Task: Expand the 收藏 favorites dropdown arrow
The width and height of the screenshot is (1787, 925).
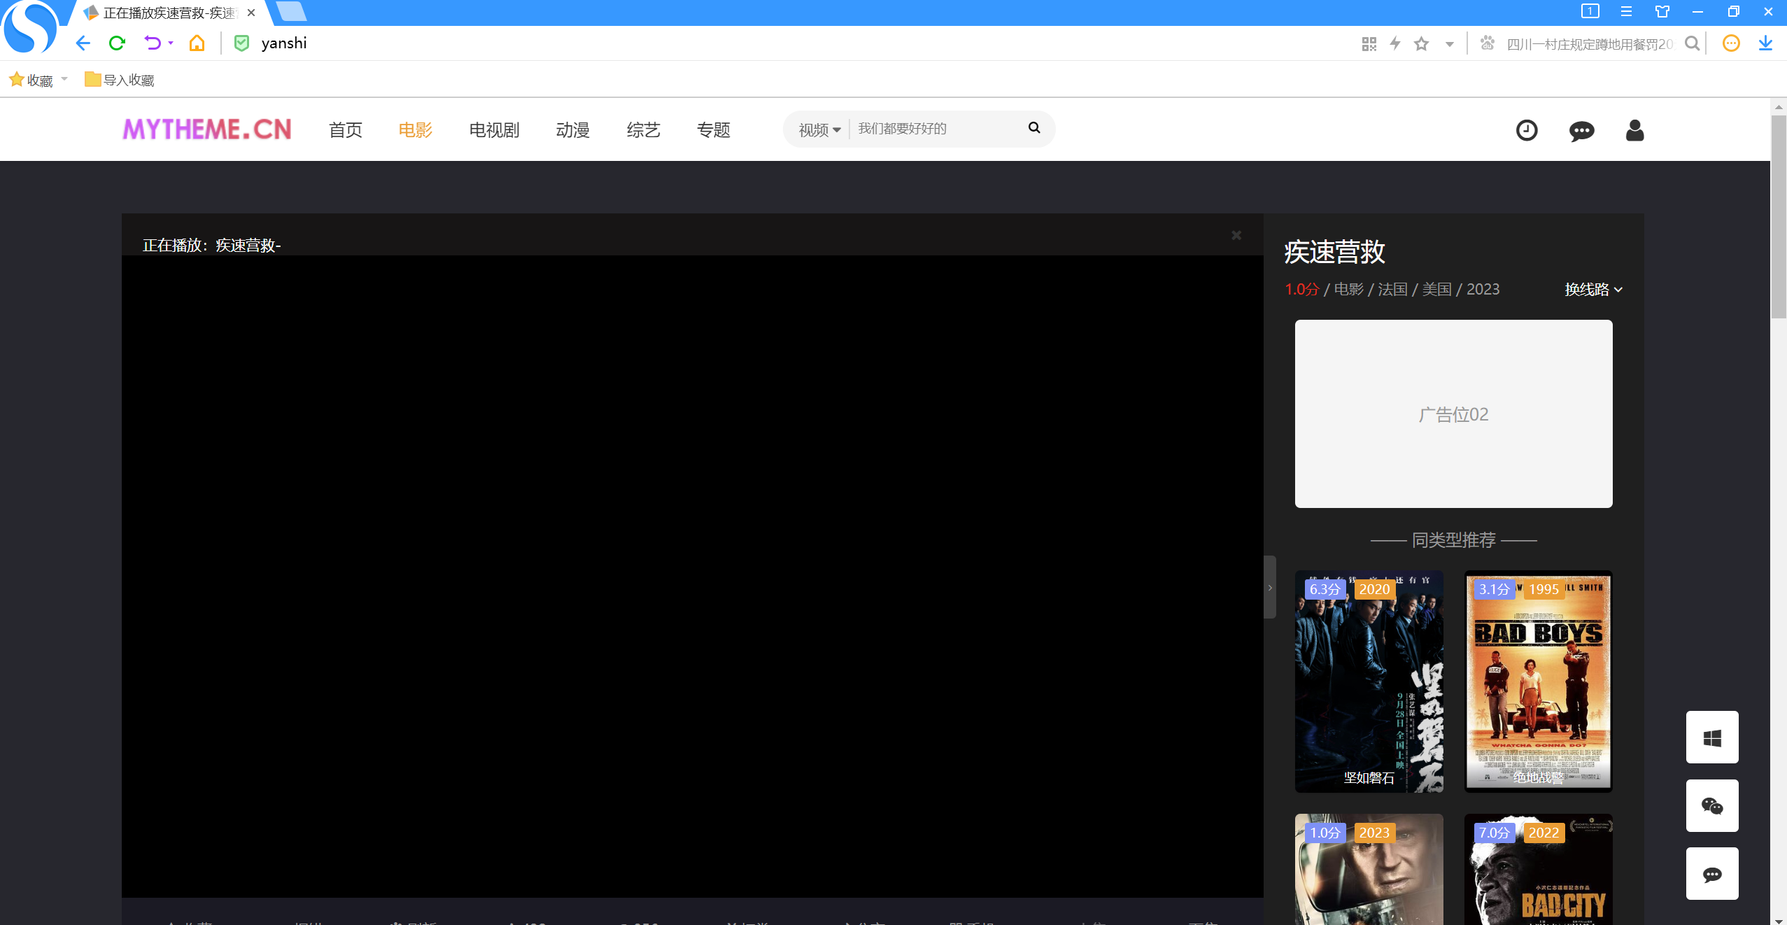Action: [64, 79]
